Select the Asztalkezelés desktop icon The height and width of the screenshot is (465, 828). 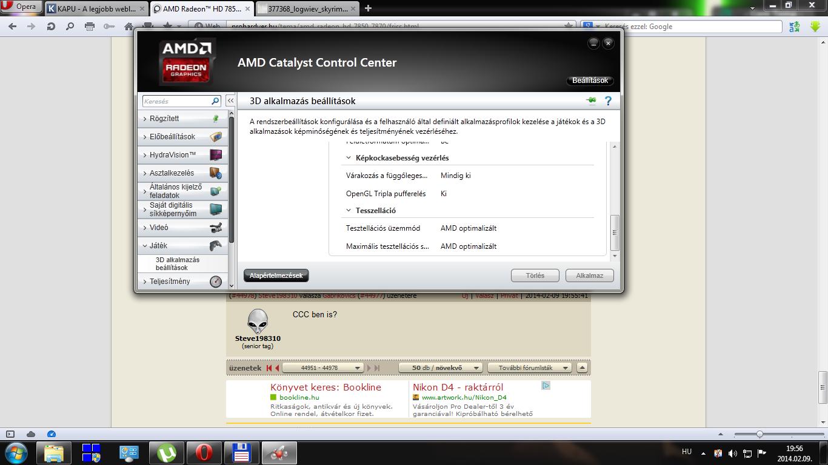tap(215, 173)
